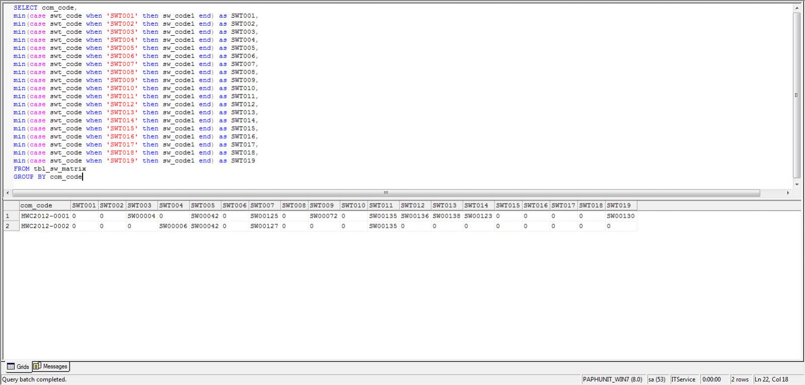Click cell SW00006 in SWT004 column
The width and height of the screenshot is (805, 385).
[x=174, y=226]
